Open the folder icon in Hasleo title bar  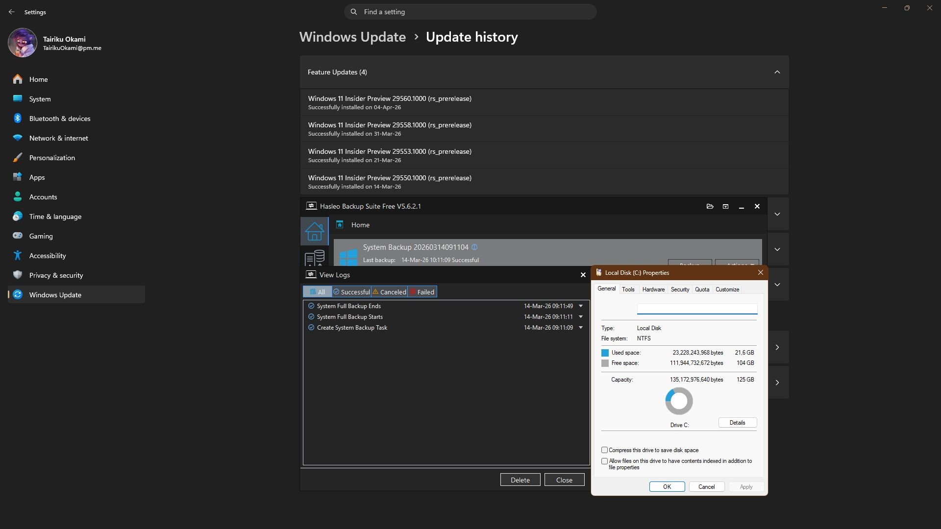tap(710, 206)
